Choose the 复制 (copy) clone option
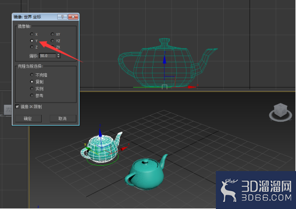 pyautogui.click(x=32, y=82)
